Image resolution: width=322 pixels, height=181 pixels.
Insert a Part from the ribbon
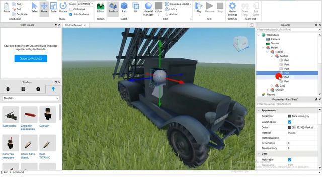click(124, 8)
